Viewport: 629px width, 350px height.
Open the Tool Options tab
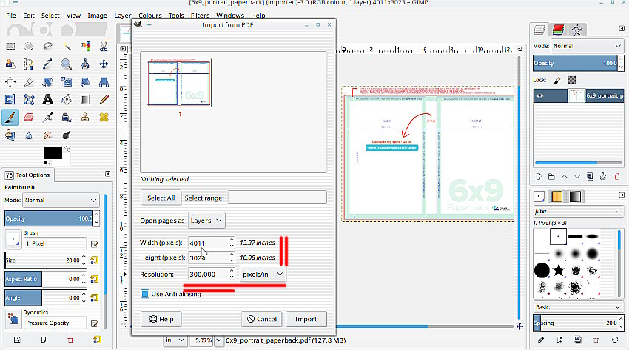(x=27, y=175)
